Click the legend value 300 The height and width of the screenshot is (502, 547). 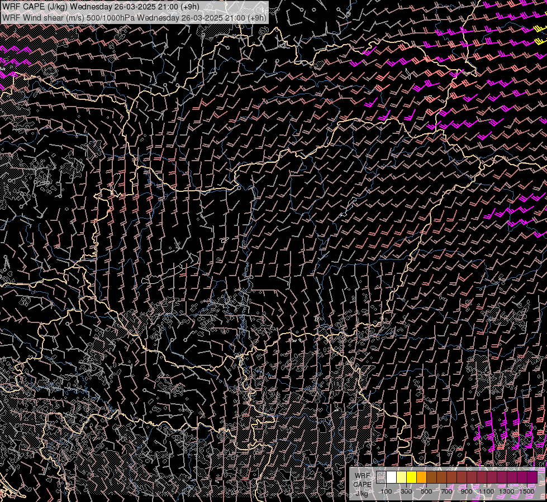pyautogui.click(x=406, y=491)
